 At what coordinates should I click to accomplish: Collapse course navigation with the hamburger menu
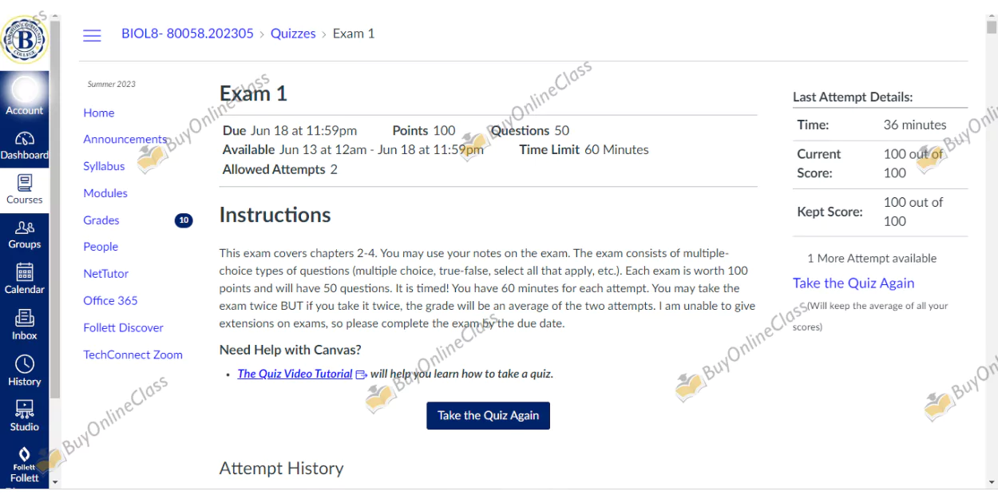(x=91, y=34)
